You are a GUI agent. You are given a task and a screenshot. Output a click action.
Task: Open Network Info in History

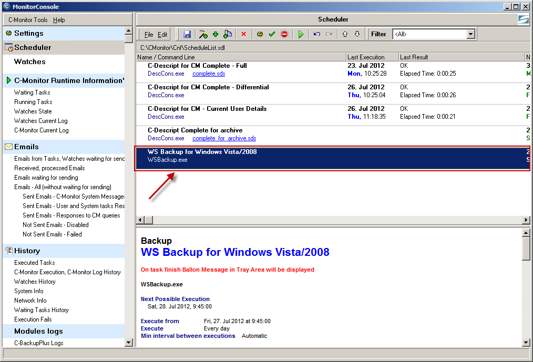click(30, 301)
